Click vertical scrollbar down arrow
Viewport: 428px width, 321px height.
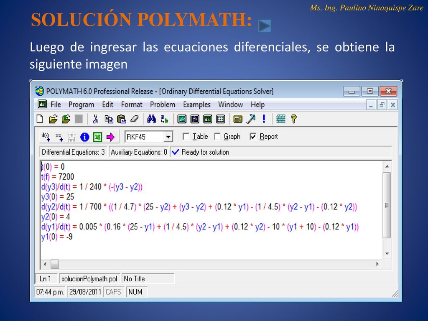point(387,254)
